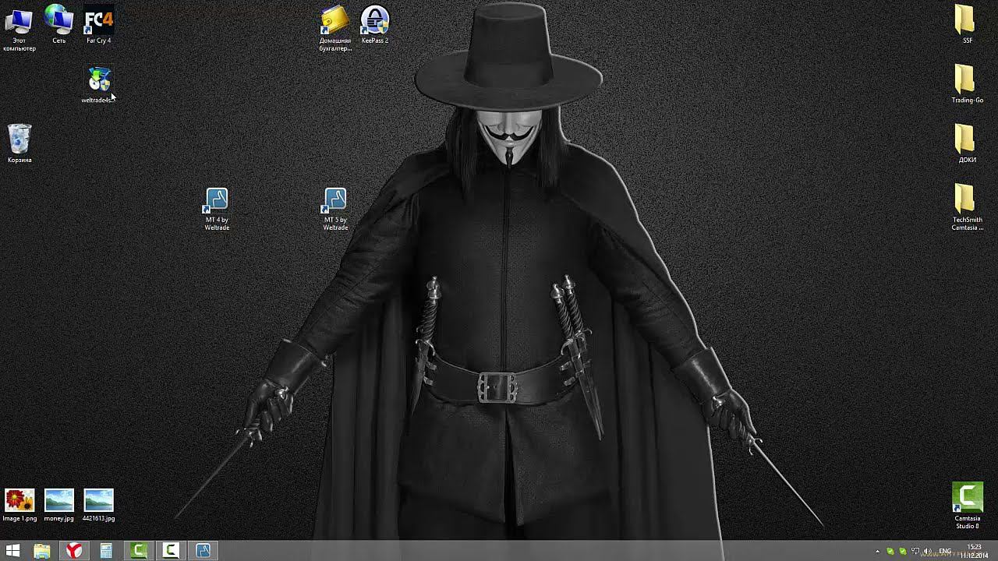Open Calculator from the taskbar
Screen dimensions: 998x561
point(106,551)
